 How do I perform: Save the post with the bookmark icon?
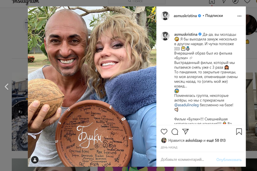click(x=239, y=132)
